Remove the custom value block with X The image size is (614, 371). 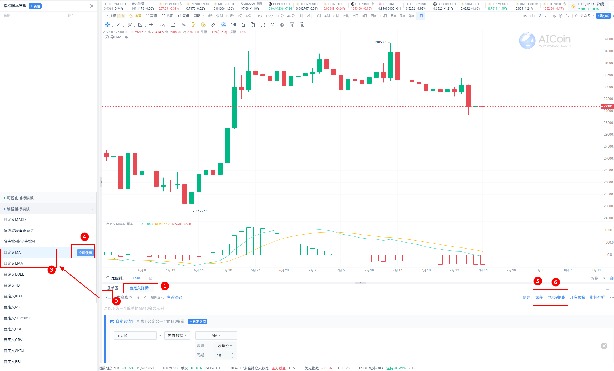604,346
